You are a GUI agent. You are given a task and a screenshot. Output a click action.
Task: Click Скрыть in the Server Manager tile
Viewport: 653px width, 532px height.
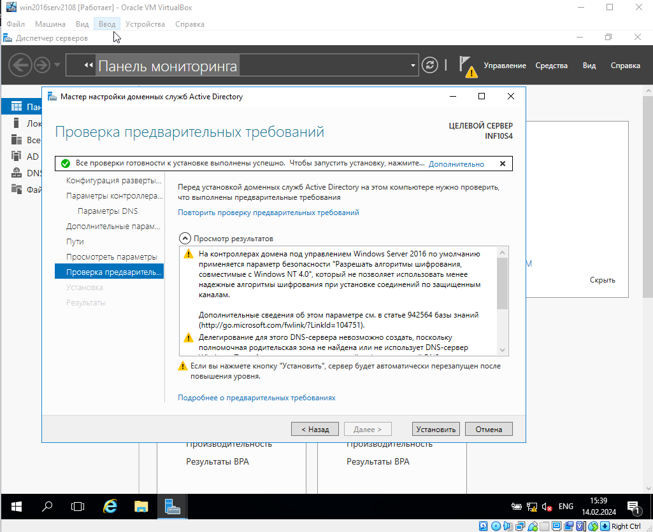[x=602, y=280]
